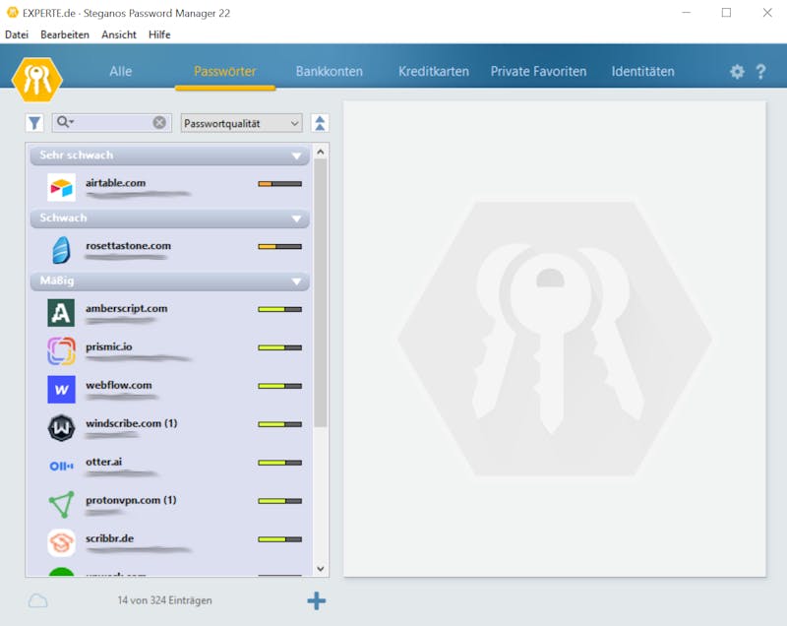Click the rosettastone.com logo icon
The width and height of the screenshot is (787, 626).
61,250
